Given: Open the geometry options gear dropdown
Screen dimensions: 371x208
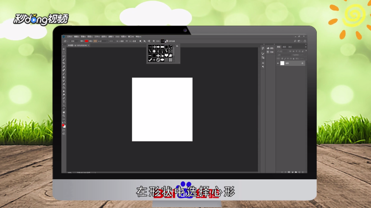Looking at the screenshot, I should [154, 41].
